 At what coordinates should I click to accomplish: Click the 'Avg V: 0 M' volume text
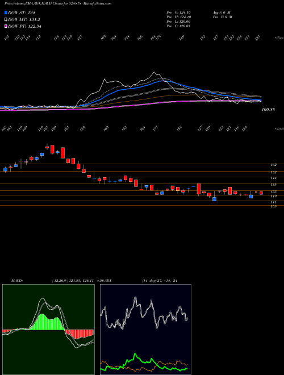[x=222, y=13]
